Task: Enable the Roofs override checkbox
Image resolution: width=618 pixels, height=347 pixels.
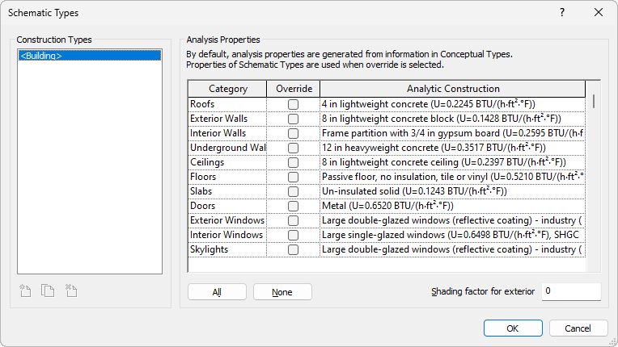Action: click(x=293, y=104)
